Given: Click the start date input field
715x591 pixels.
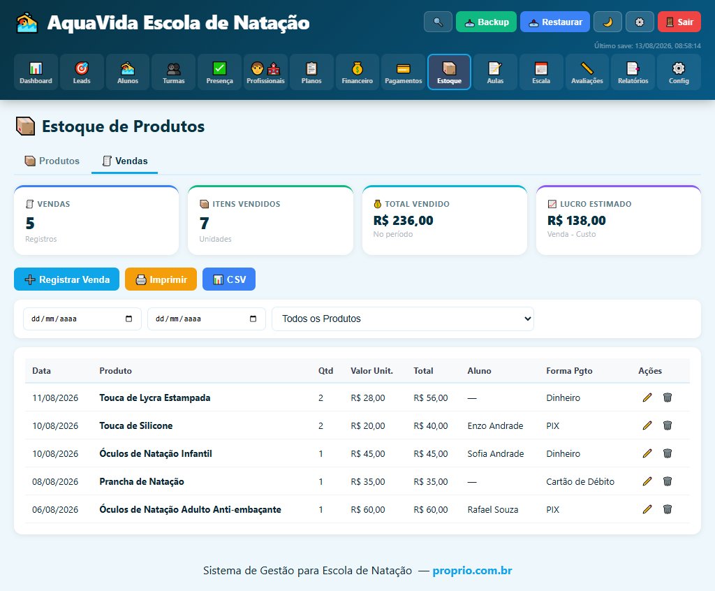Looking at the screenshot, I should (x=82, y=319).
